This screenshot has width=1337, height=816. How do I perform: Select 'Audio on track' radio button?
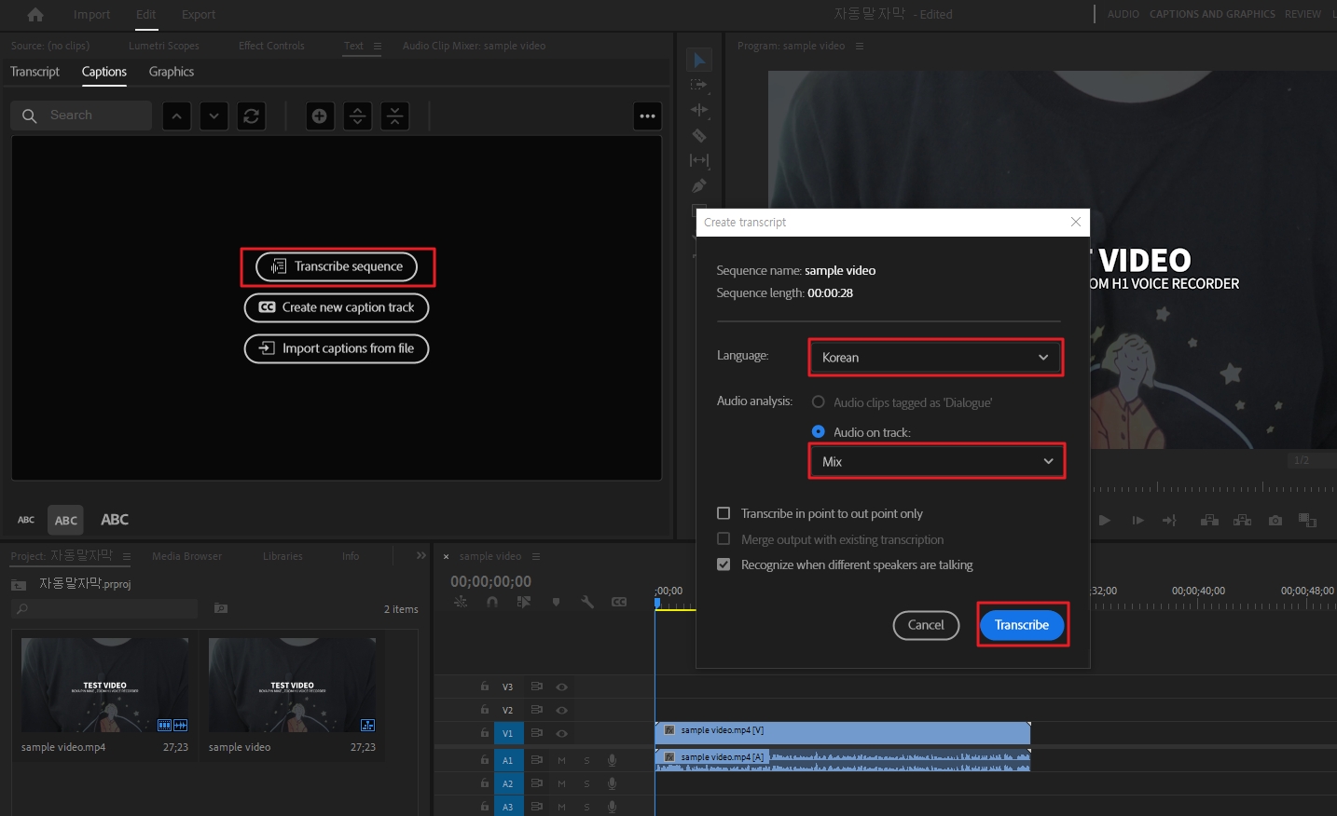(x=818, y=432)
